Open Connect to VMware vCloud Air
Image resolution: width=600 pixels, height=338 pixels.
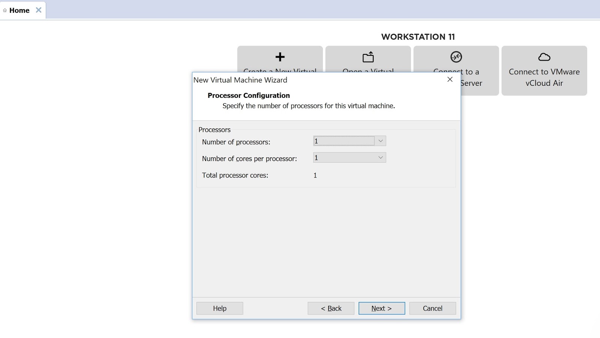point(544,71)
